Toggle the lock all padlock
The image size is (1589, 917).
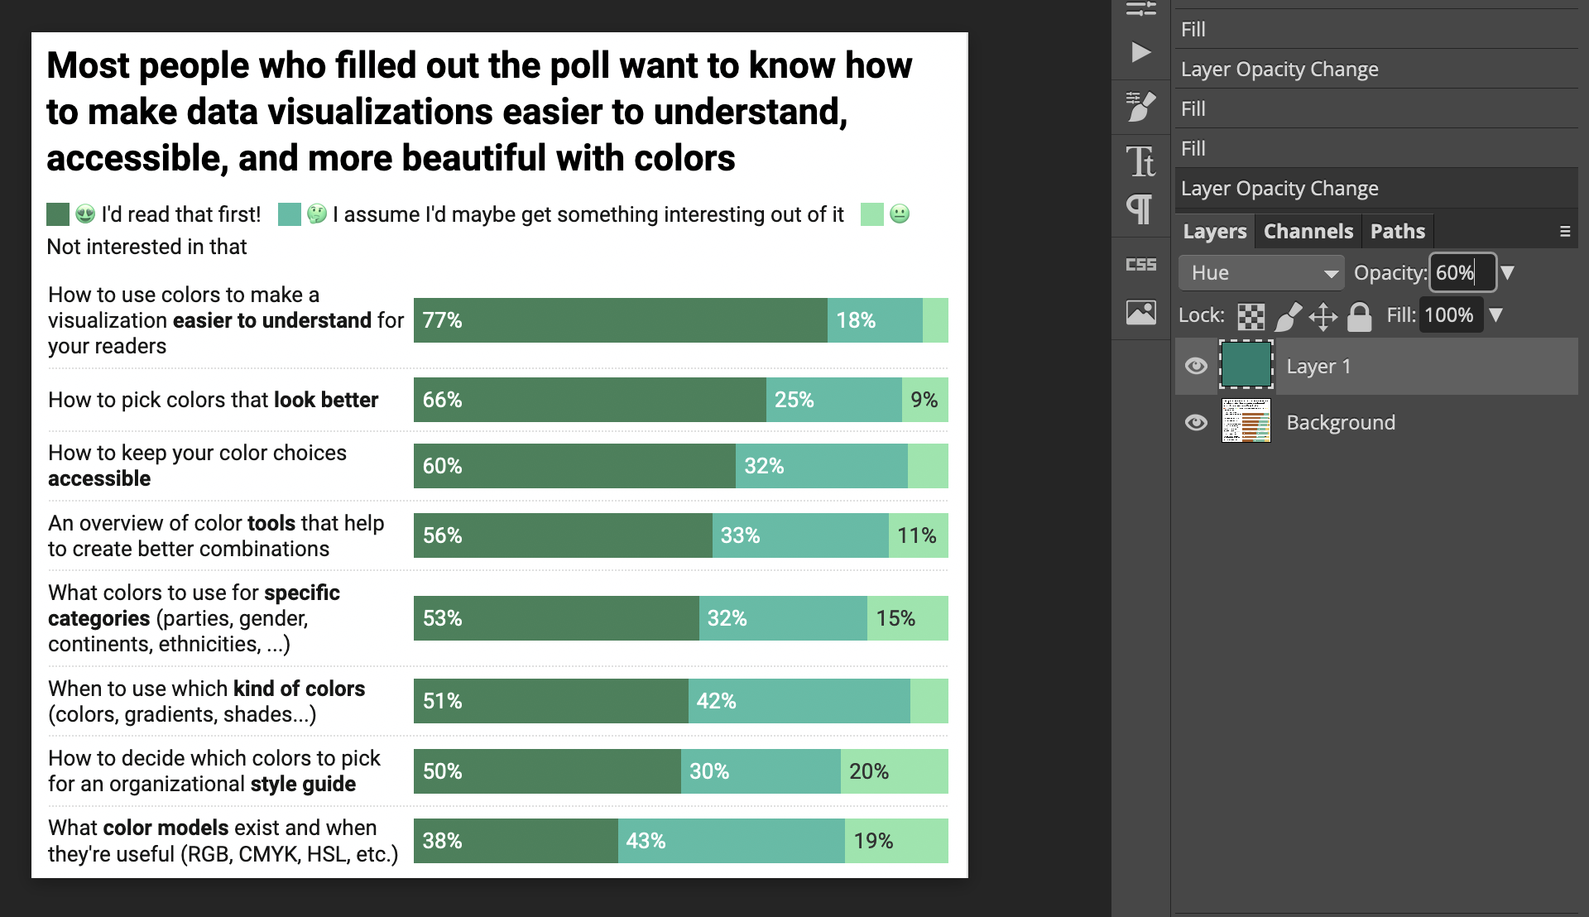coord(1359,316)
